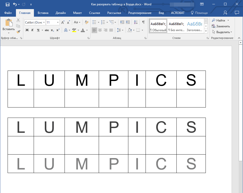Expand the Styles gallery with the More arrow
Viewport: 243px width, 193px height.
(206, 31)
